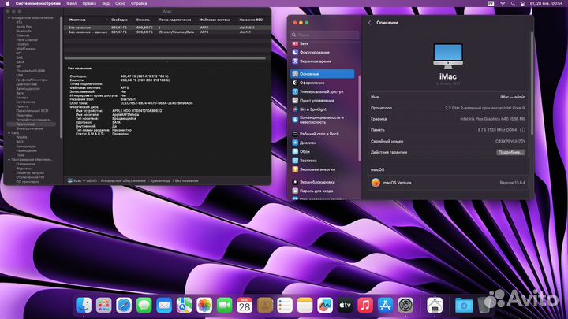
Task: Select Фокусирование in Settings sidebar
Action: 323,53
